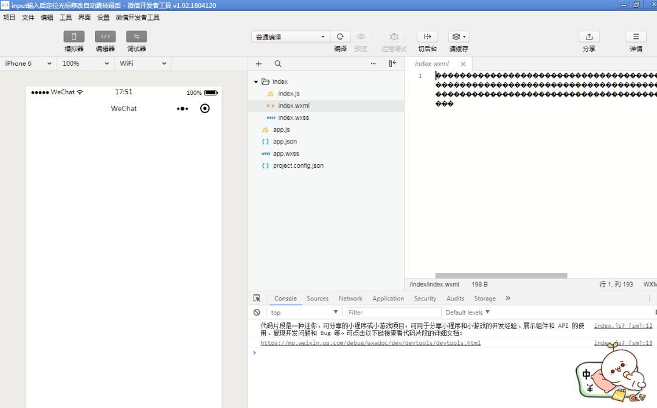
Task: Select index.wxml in file tree
Action: pos(326,106)
